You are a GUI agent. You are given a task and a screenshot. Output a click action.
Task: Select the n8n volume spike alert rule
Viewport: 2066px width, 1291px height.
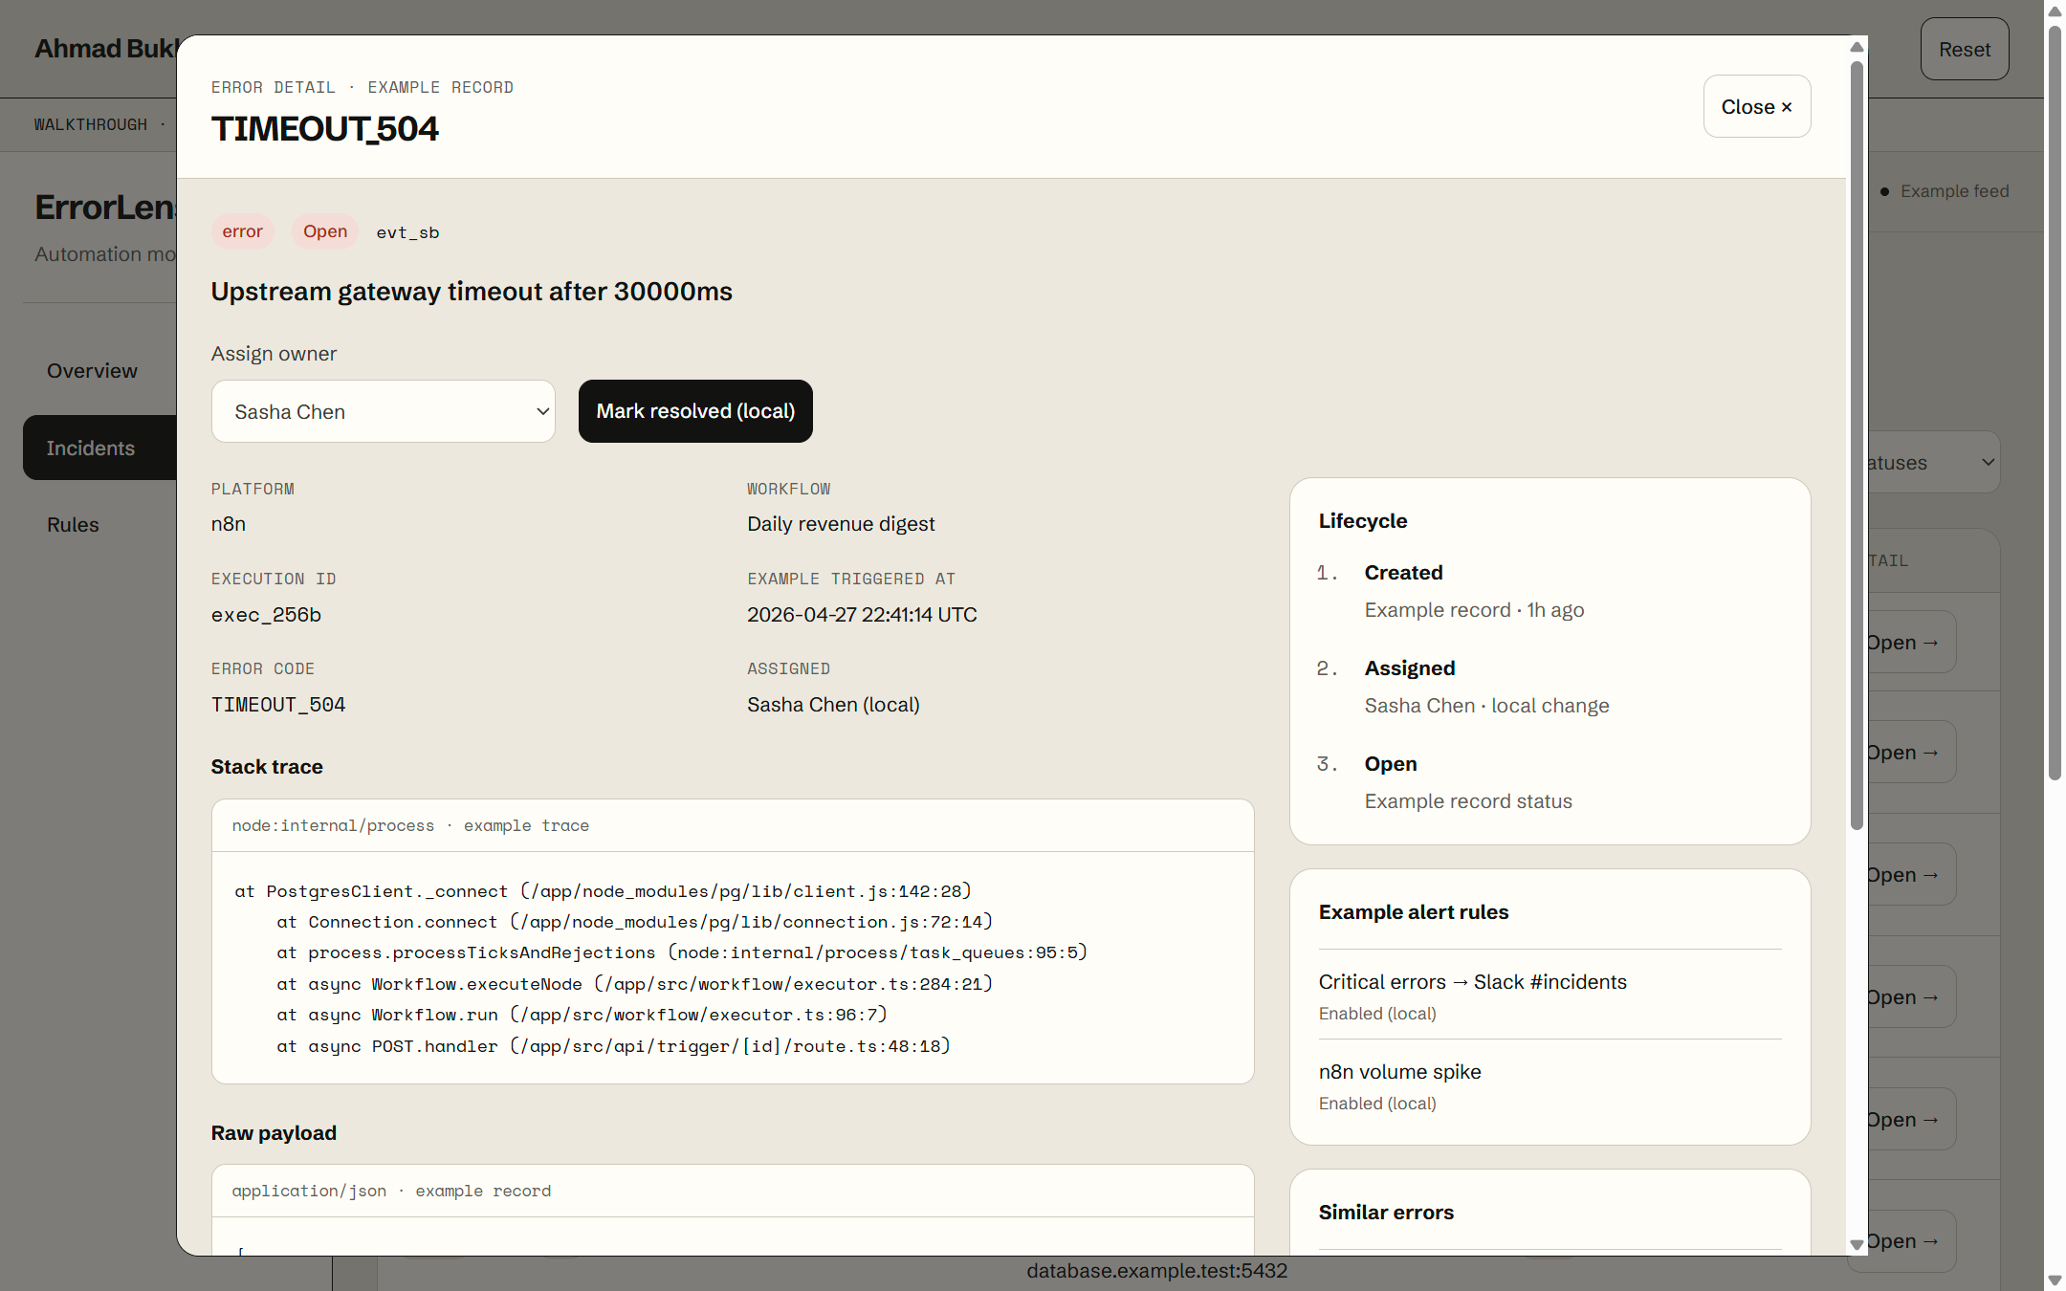pos(1549,1085)
